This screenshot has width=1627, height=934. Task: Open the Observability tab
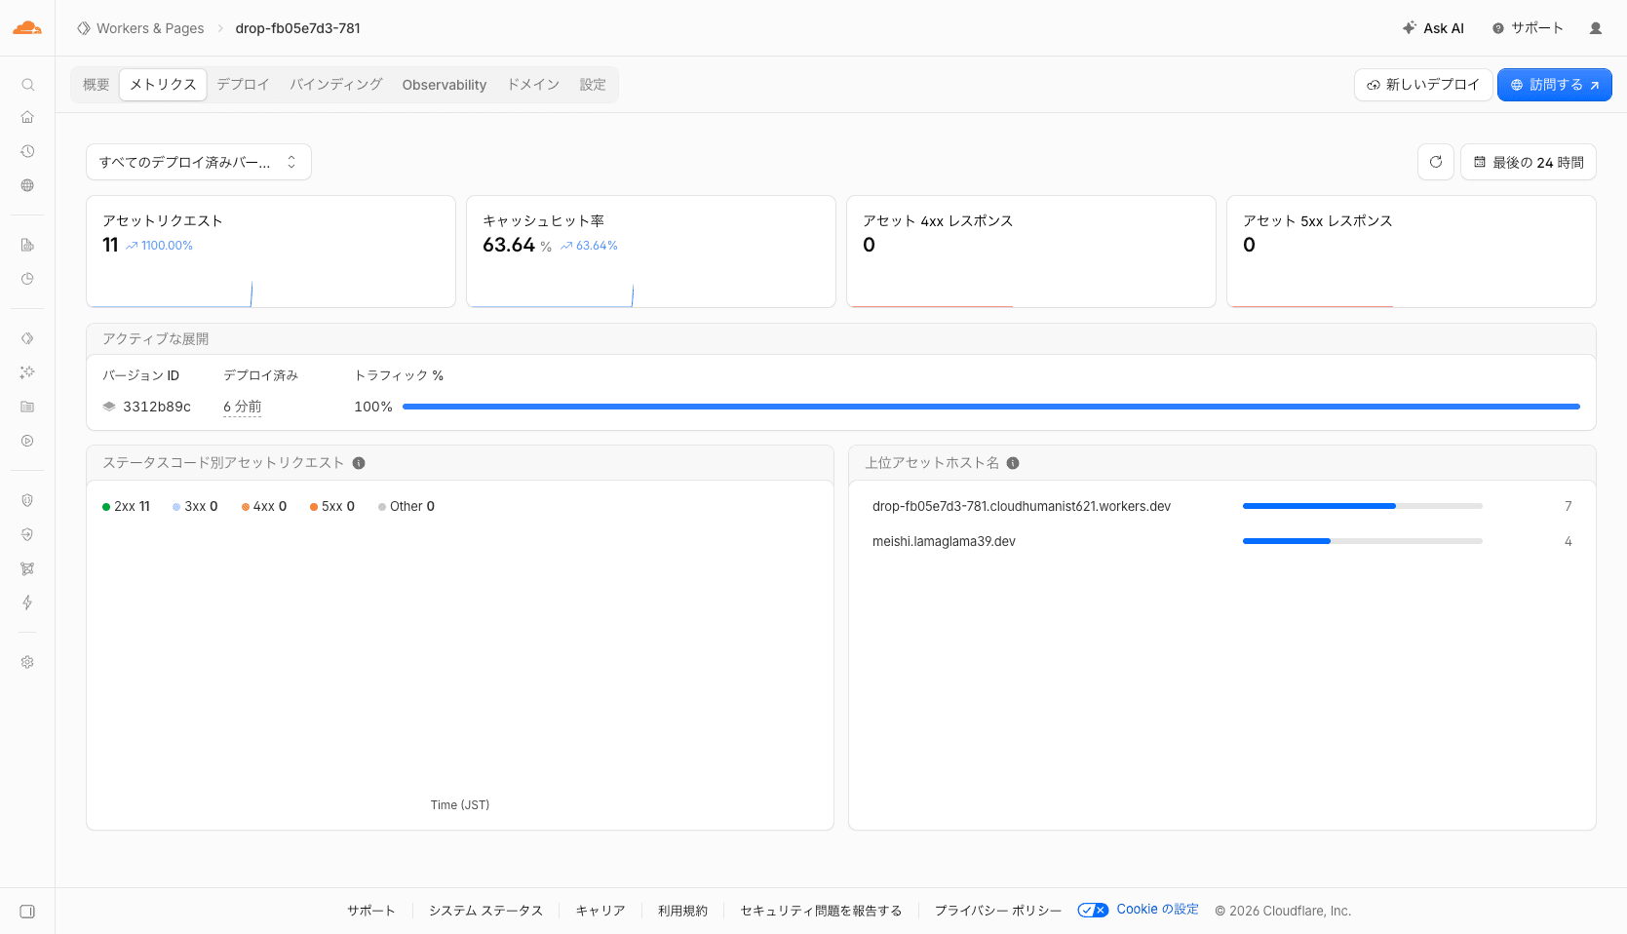(445, 85)
